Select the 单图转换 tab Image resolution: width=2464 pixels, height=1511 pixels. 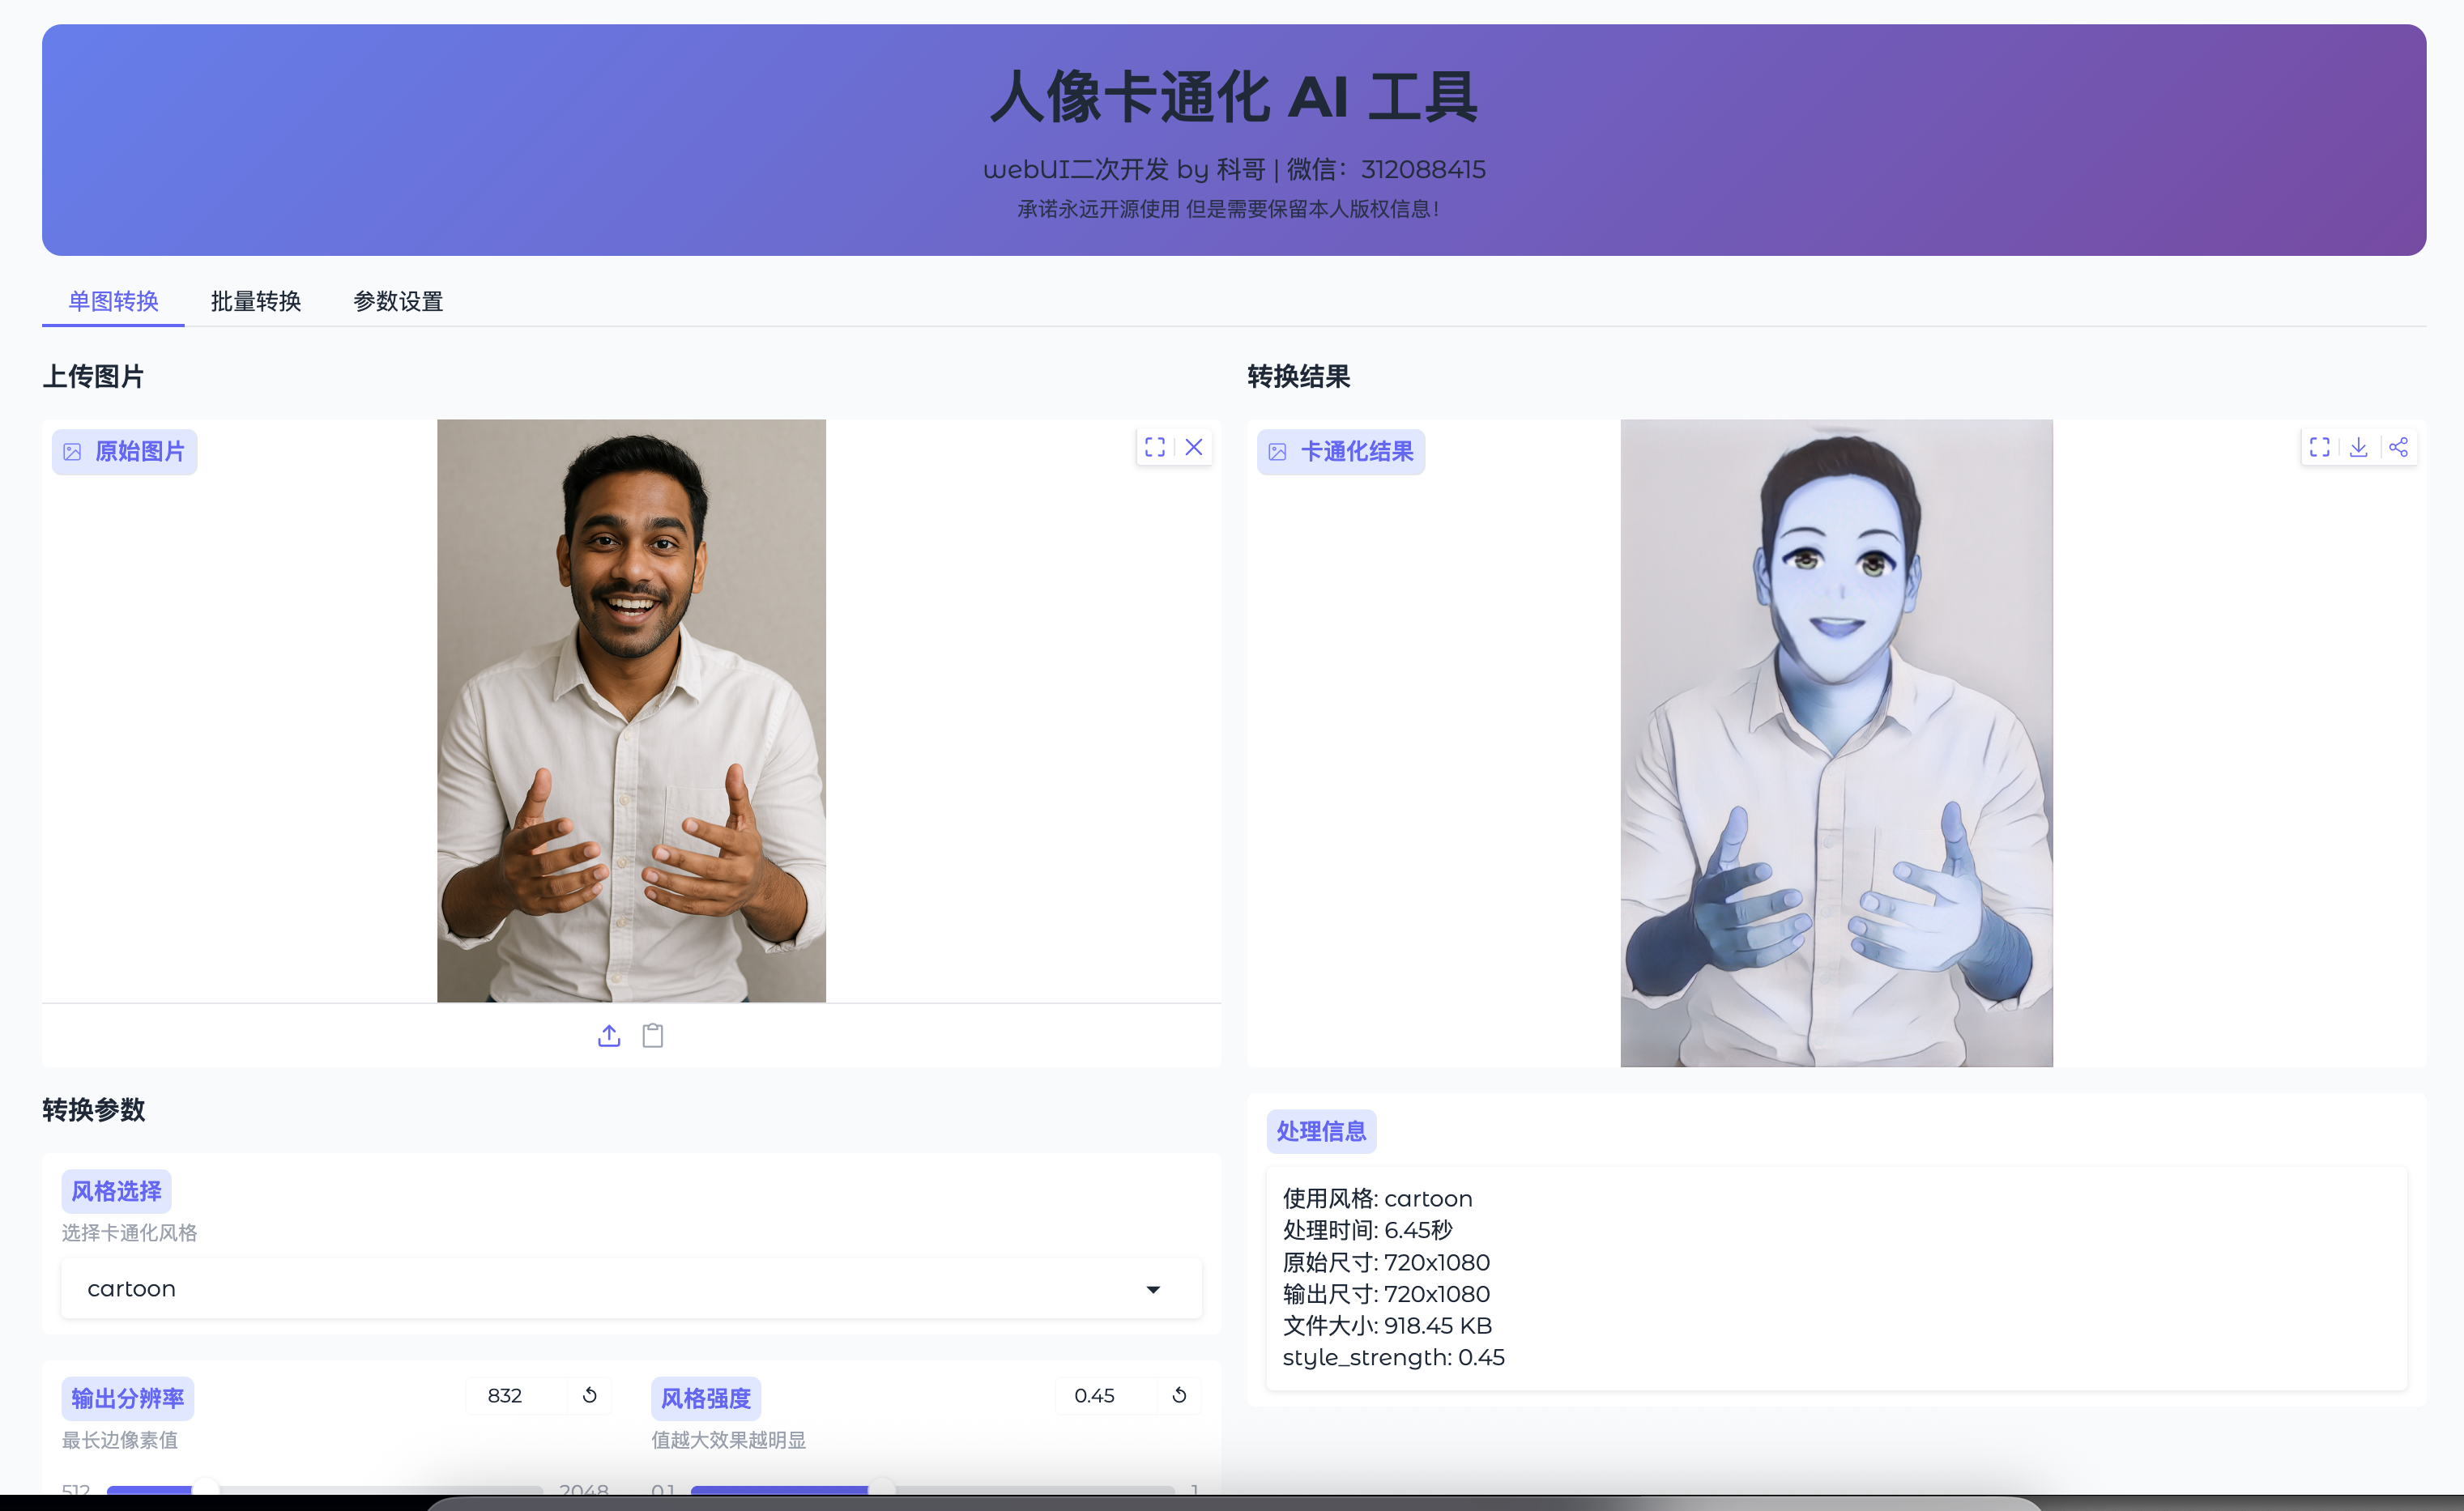pyautogui.click(x=113, y=301)
